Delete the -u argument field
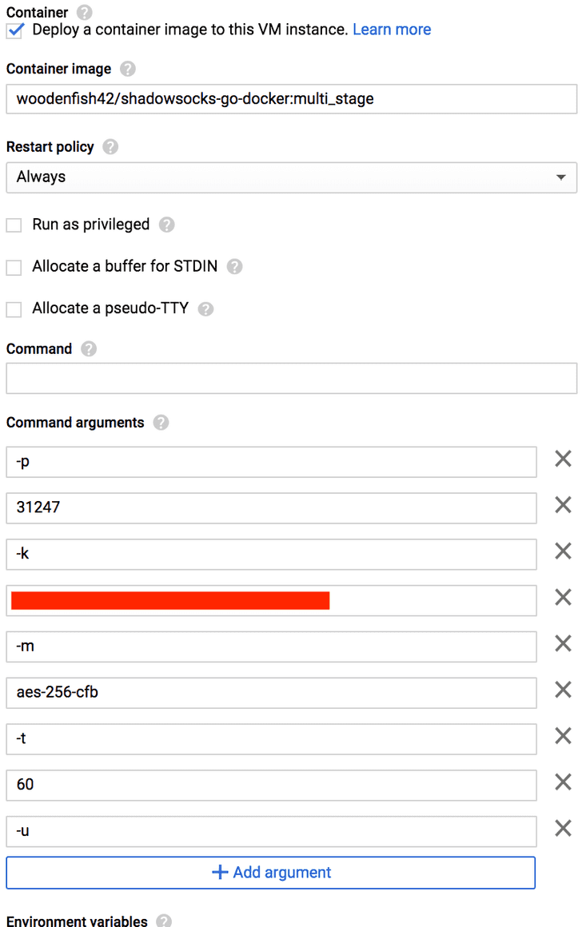The width and height of the screenshot is (582, 927). click(563, 830)
